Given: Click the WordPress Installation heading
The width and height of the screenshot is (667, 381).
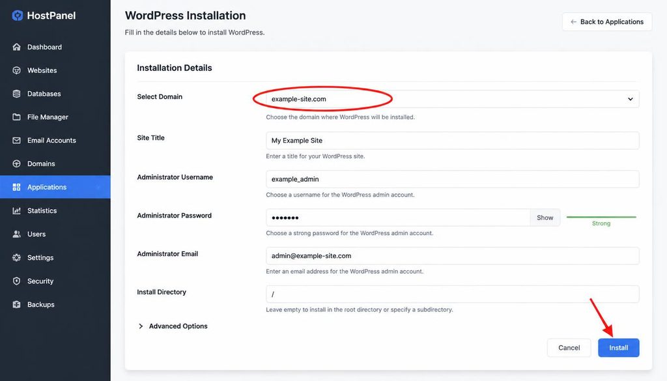Looking at the screenshot, I should (186, 16).
